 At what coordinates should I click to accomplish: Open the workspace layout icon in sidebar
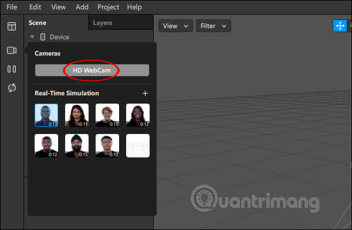[12, 26]
